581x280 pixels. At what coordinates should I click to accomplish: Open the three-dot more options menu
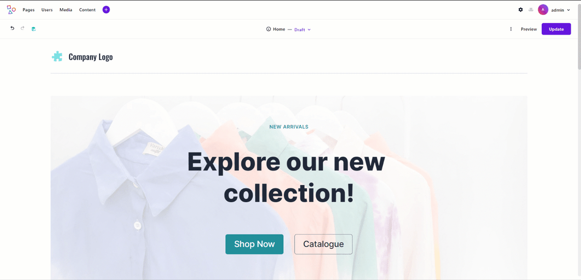pyautogui.click(x=511, y=29)
